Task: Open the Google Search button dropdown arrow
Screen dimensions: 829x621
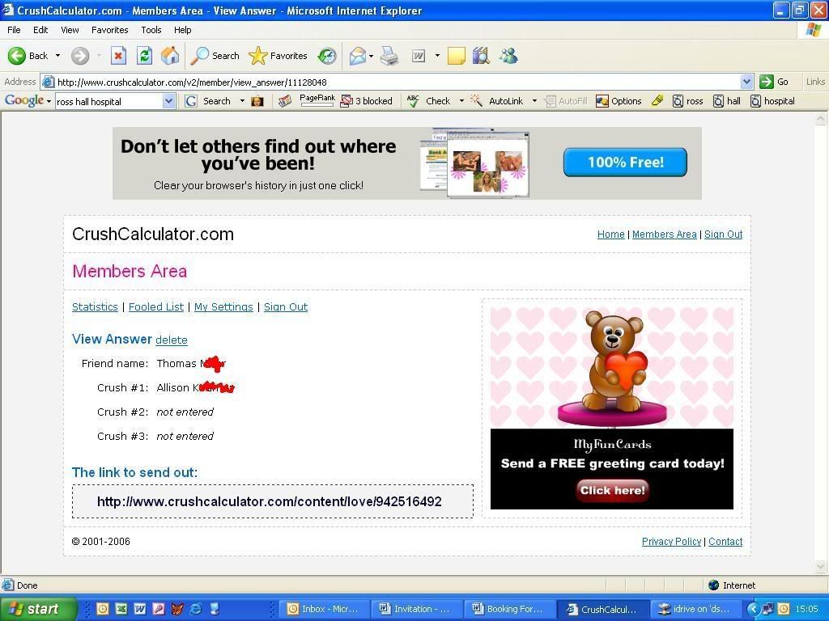Action: 242,101
